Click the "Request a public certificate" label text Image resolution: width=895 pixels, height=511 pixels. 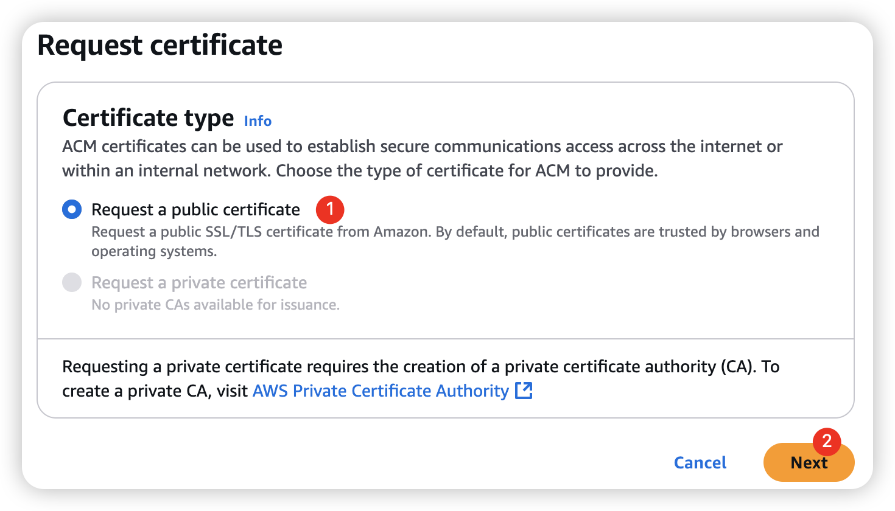(195, 210)
